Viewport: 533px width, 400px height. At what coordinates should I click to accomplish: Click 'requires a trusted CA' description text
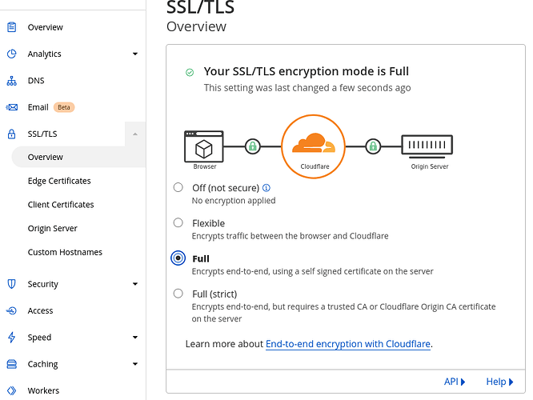343,313
